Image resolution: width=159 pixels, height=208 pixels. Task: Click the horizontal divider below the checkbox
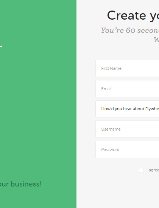127,207
